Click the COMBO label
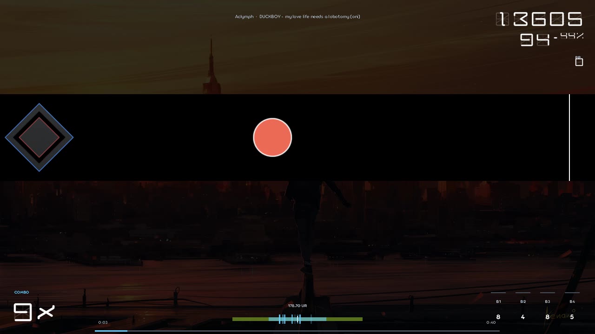595x334 pixels. 21,292
